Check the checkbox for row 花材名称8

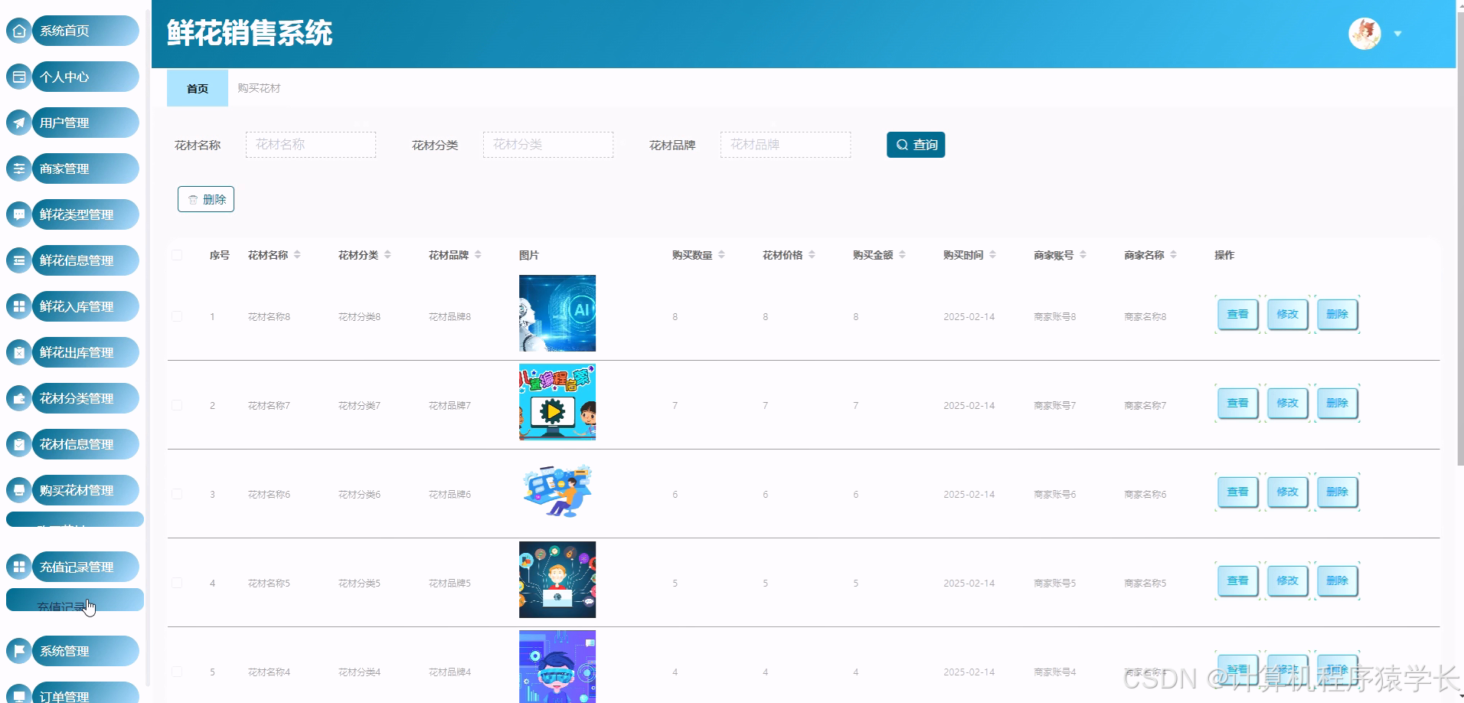(x=177, y=316)
